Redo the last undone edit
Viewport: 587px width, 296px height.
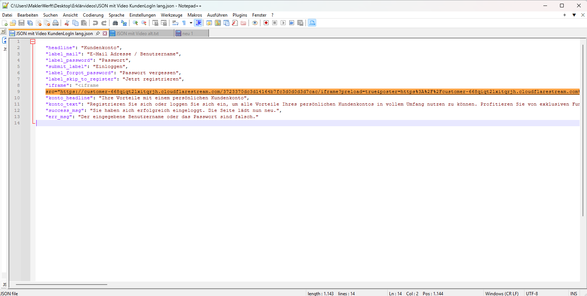tap(104, 23)
